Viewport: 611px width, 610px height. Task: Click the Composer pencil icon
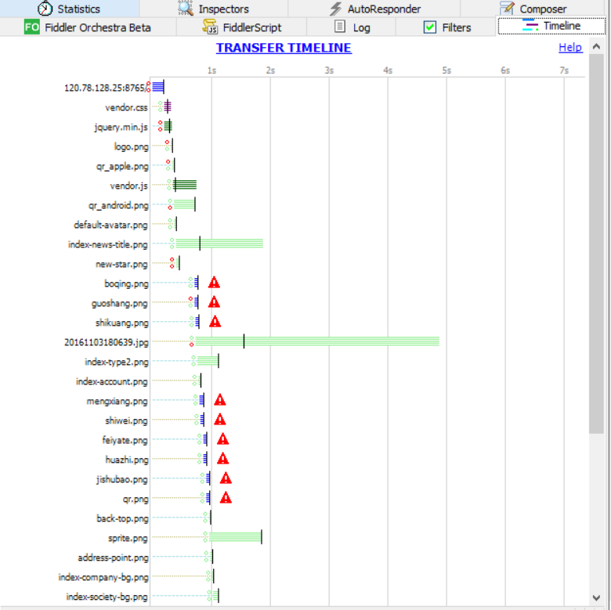tap(507, 9)
